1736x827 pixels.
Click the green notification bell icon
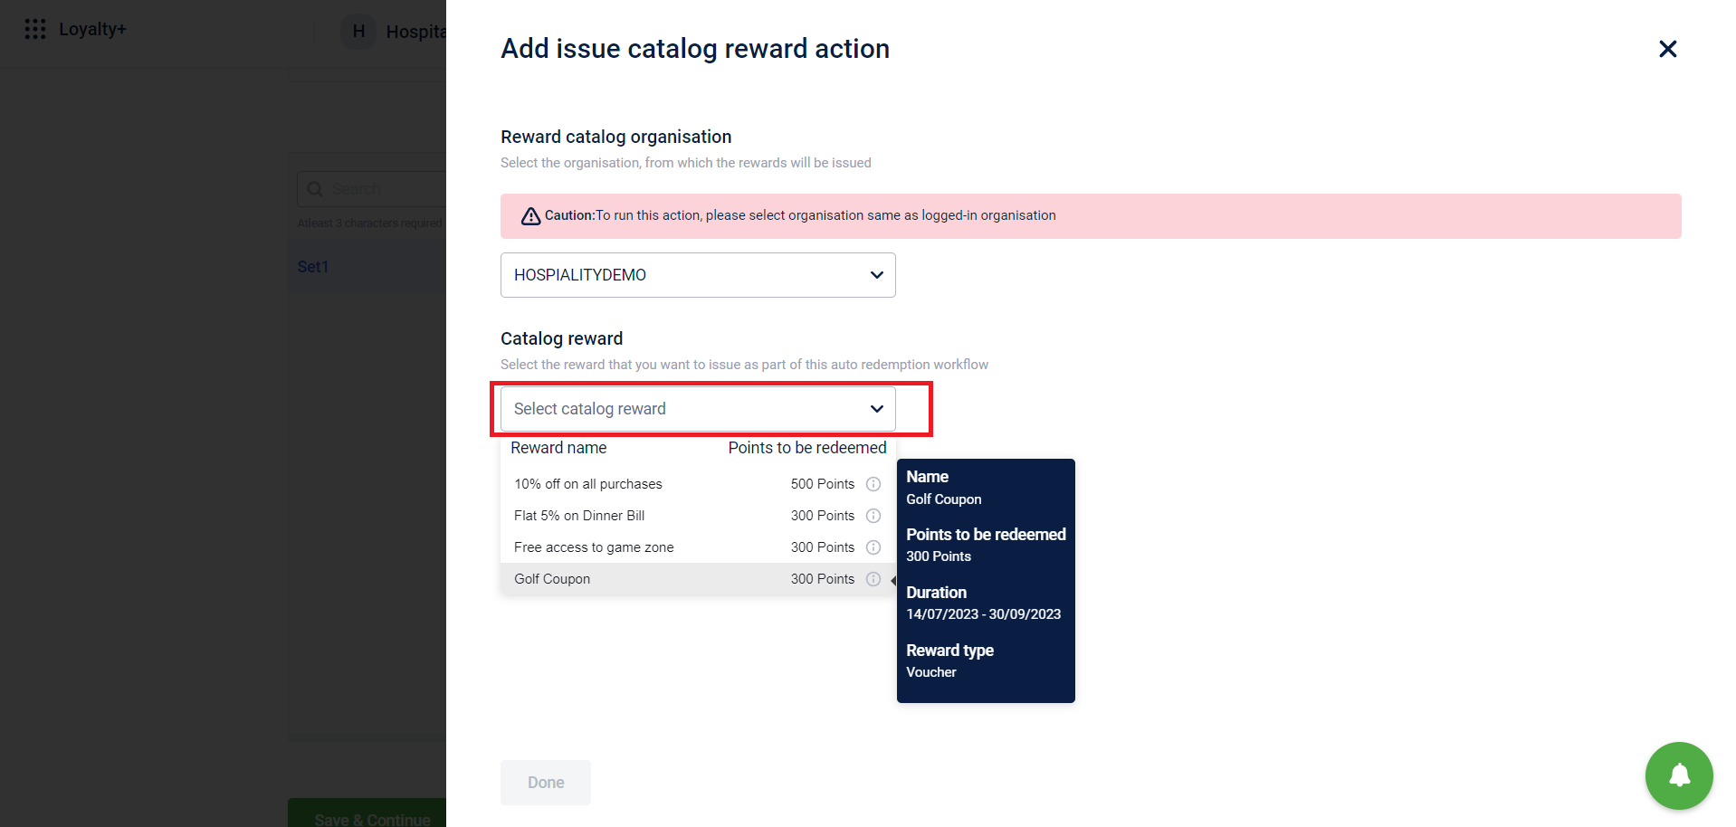point(1678,775)
